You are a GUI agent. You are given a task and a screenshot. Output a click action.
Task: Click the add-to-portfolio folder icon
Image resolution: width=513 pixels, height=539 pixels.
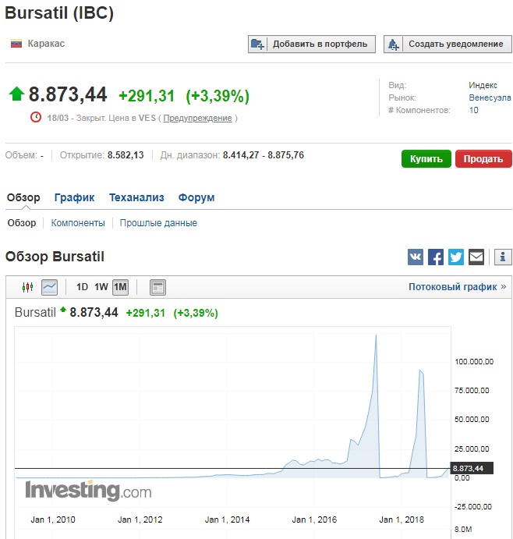tap(258, 44)
